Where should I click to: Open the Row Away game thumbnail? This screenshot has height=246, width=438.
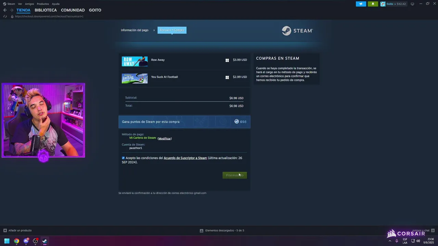(x=135, y=61)
